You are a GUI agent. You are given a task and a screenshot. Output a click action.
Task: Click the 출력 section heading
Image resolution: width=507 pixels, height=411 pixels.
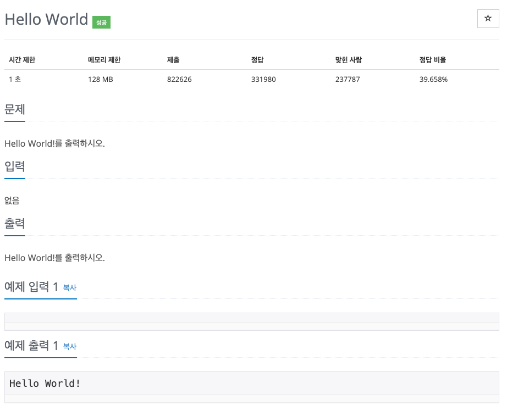15,224
